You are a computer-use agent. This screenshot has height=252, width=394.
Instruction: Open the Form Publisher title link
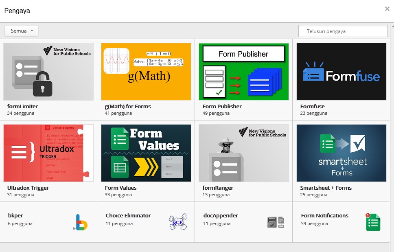coord(222,106)
